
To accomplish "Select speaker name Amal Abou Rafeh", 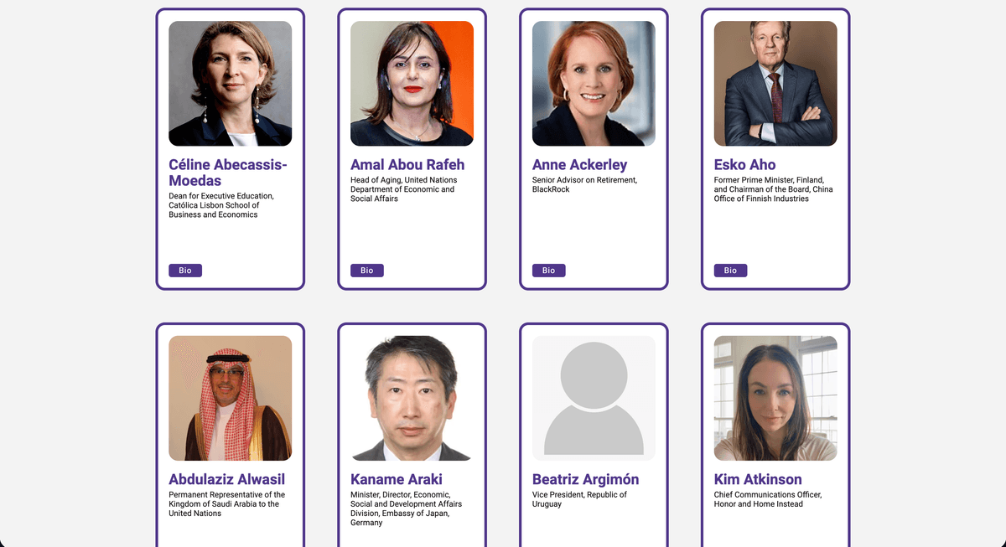I will point(407,164).
